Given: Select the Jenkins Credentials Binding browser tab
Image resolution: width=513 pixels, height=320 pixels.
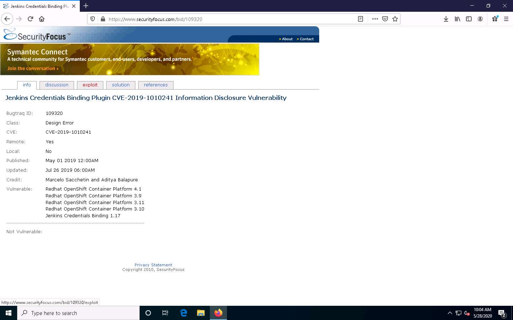Looking at the screenshot, I should point(39,6).
